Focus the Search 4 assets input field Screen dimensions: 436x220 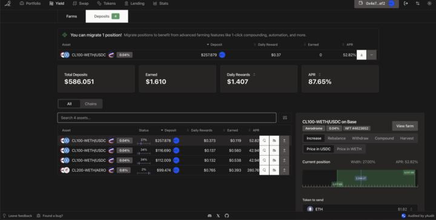tap(167, 118)
